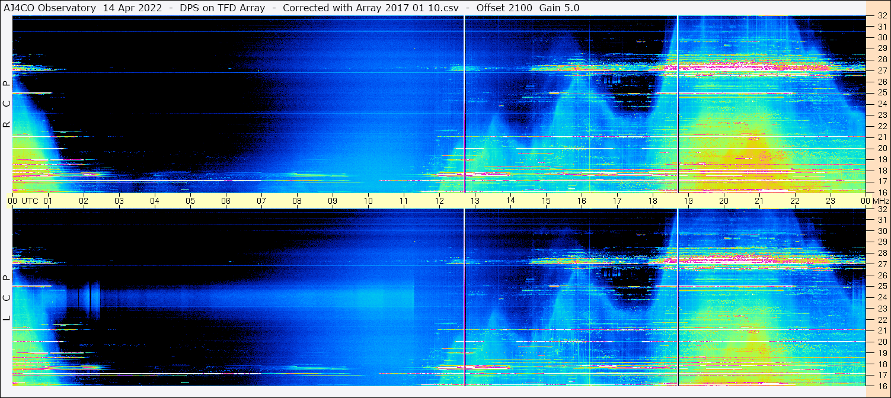Image resolution: width=891 pixels, height=398 pixels.
Task: Click the 19 hour label on time axis
Action: coord(688,201)
